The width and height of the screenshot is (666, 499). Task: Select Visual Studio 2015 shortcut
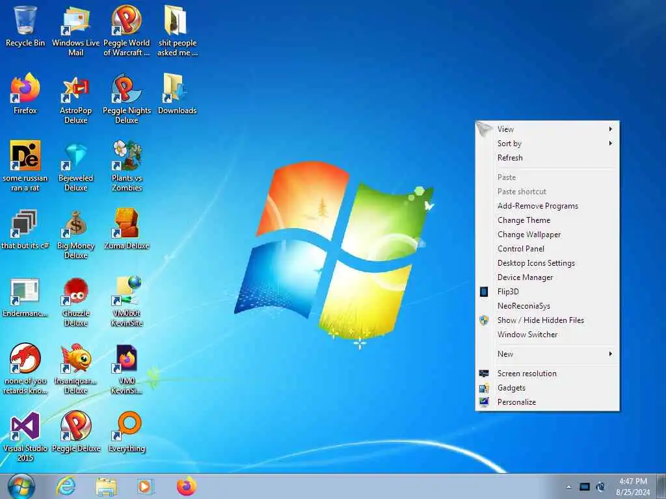click(25, 437)
